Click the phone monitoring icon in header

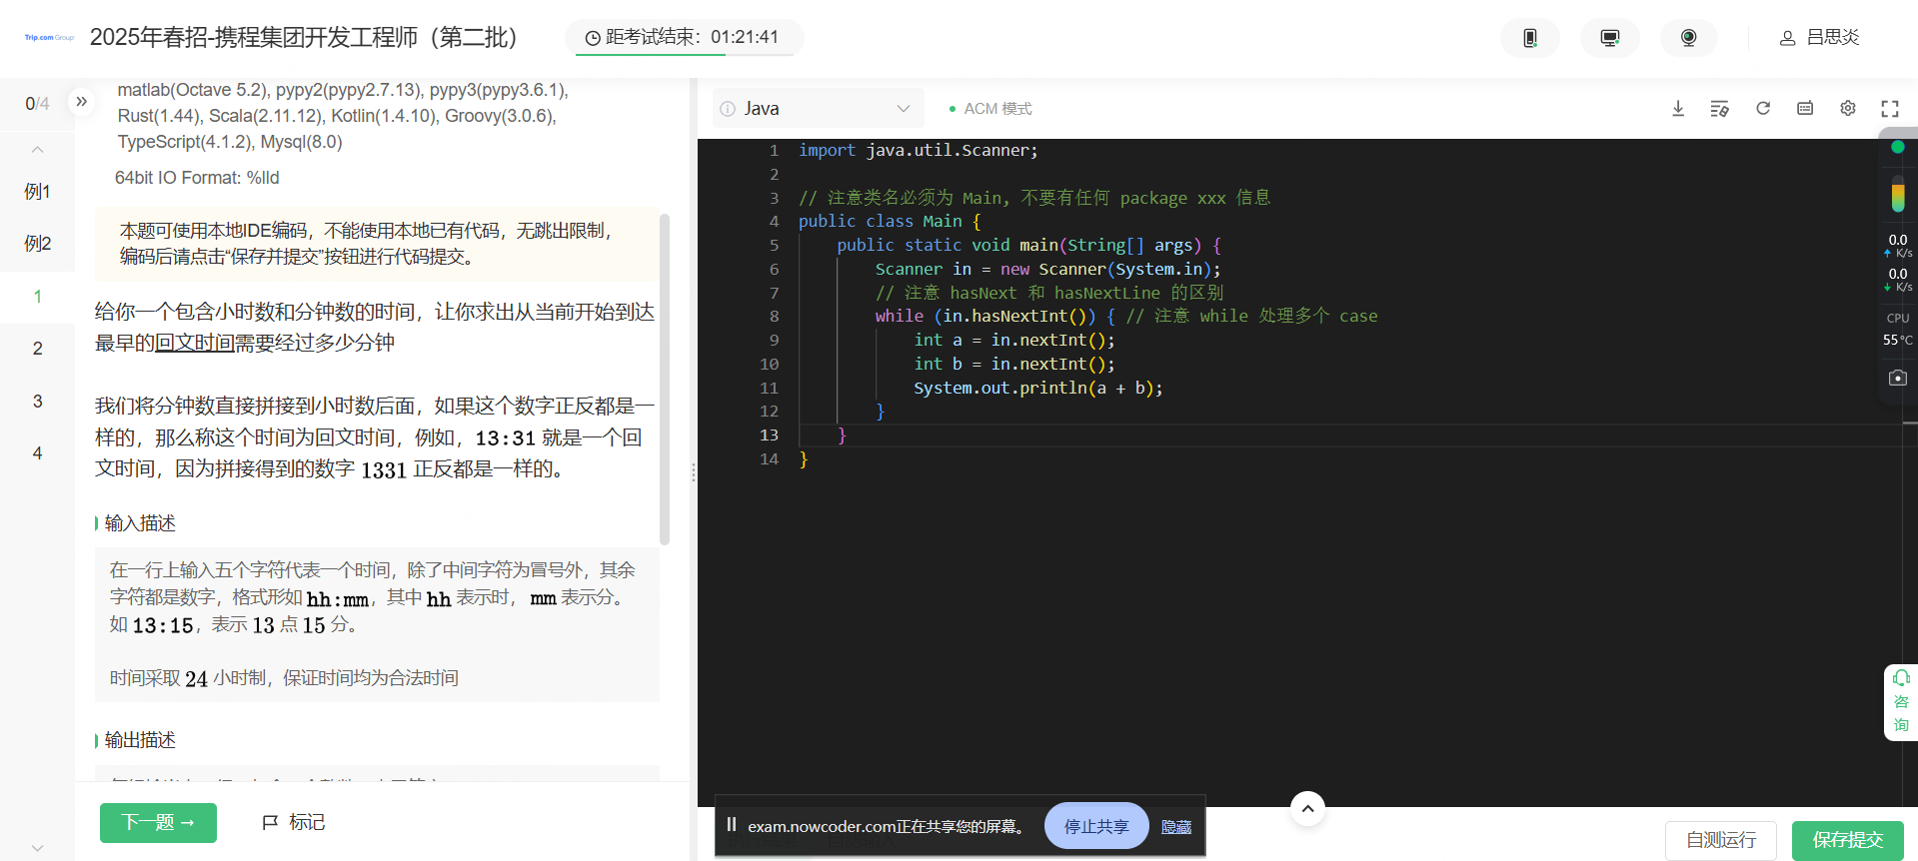tap(1529, 38)
